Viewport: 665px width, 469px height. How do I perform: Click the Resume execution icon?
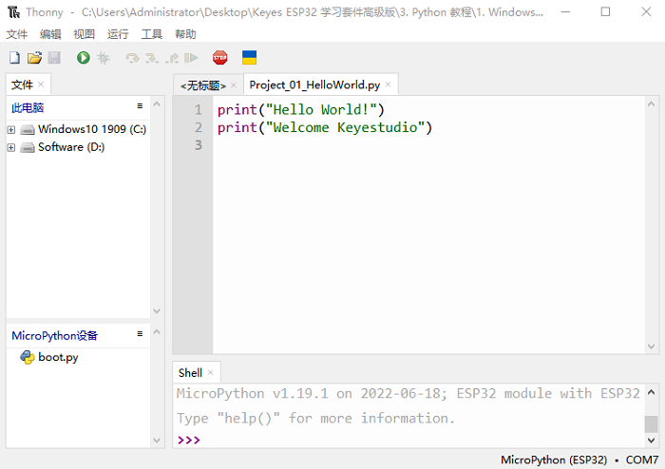coord(191,58)
